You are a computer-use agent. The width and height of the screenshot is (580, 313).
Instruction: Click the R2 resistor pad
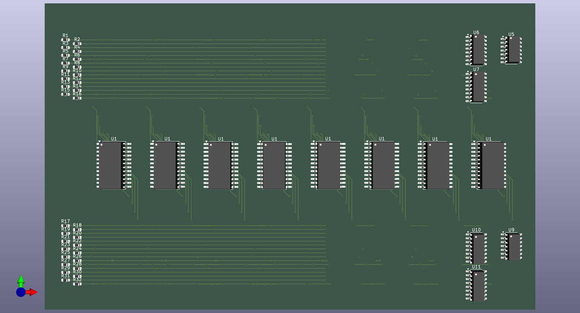tap(77, 44)
